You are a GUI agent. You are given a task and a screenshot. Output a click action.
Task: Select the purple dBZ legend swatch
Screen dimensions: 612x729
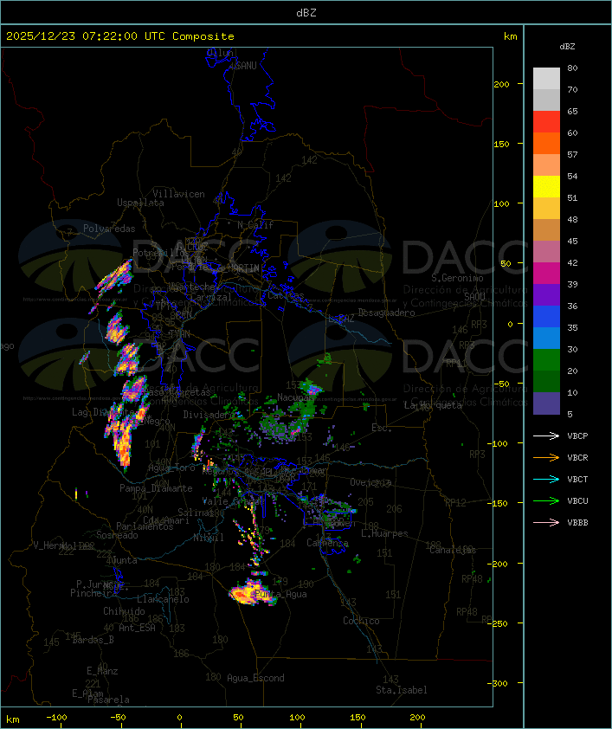(x=546, y=295)
